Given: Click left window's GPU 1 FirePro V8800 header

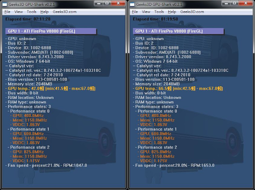Looking at the screenshot, I should (51, 31).
